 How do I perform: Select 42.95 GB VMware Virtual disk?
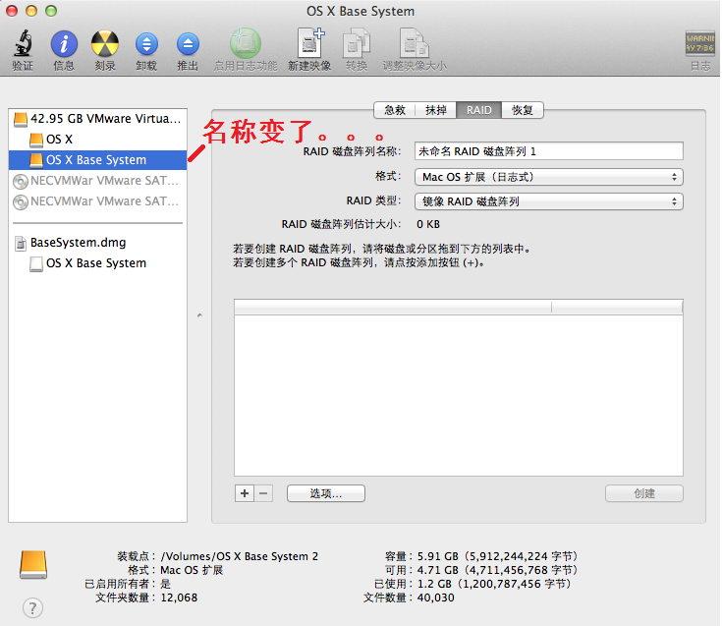pos(97,119)
